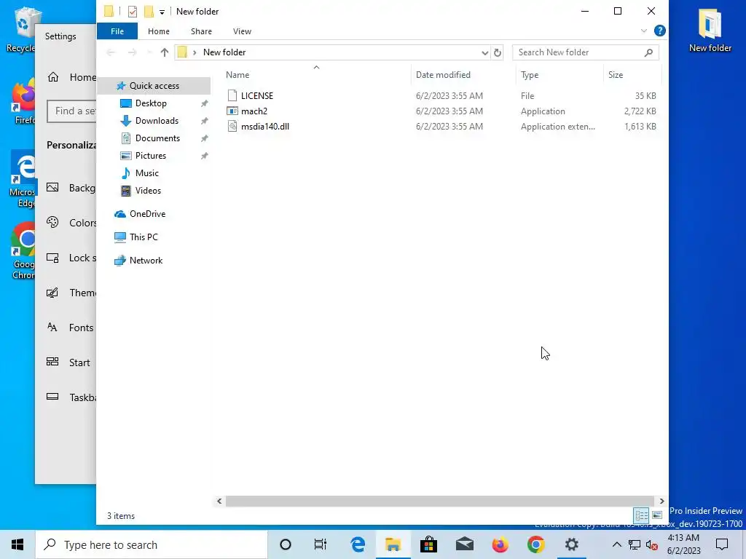This screenshot has height=559, width=746.
Task: Select Quick access in navigation pane
Action: pos(154,86)
